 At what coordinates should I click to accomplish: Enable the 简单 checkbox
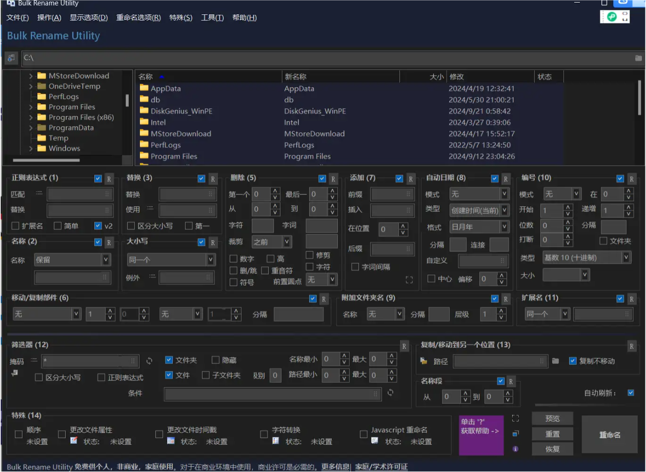click(x=58, y=226)
